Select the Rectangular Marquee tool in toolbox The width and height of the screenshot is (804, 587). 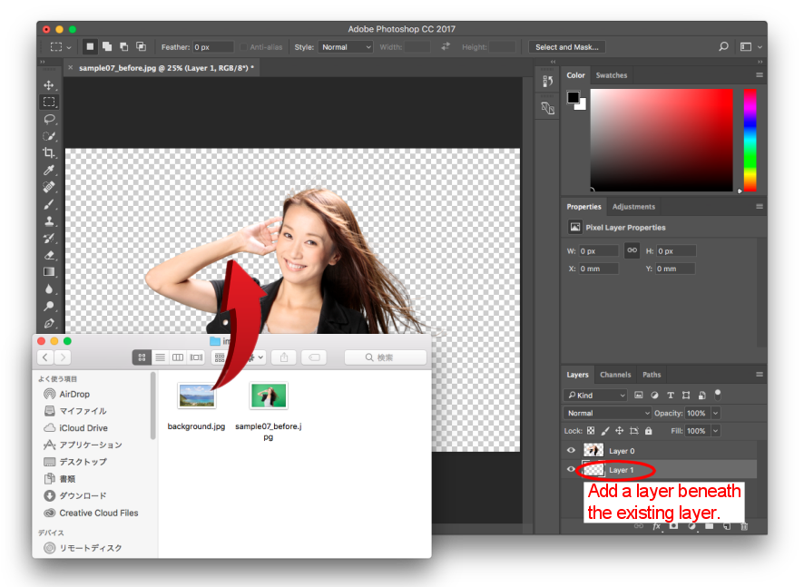pos(49,102)
